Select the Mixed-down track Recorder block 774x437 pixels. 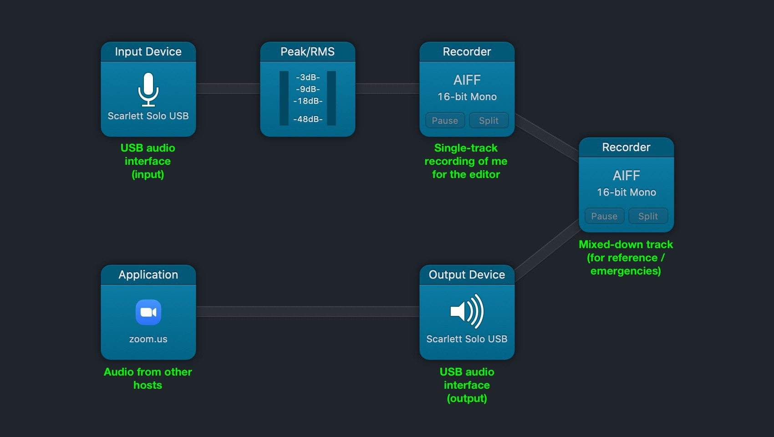626,184
